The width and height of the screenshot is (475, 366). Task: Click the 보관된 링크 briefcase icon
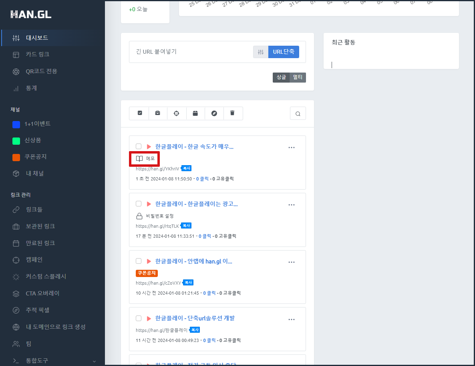pyautogui.click(x=16, y=226)
